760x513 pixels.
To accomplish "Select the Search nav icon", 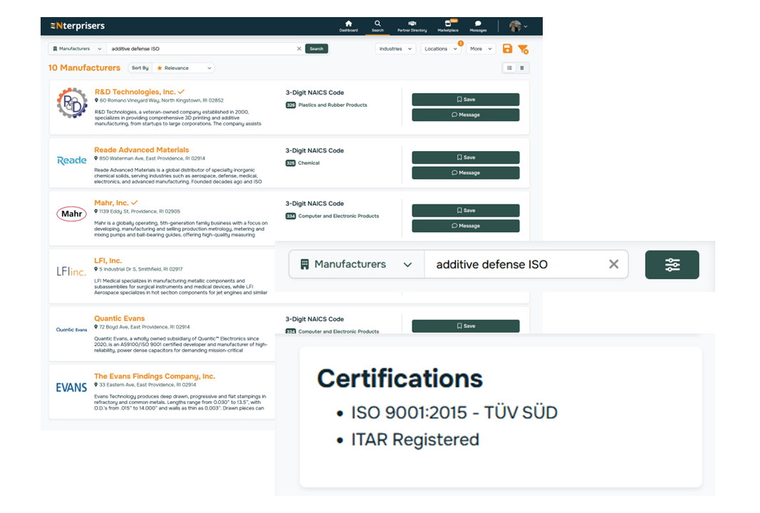I will coord(377,26).
